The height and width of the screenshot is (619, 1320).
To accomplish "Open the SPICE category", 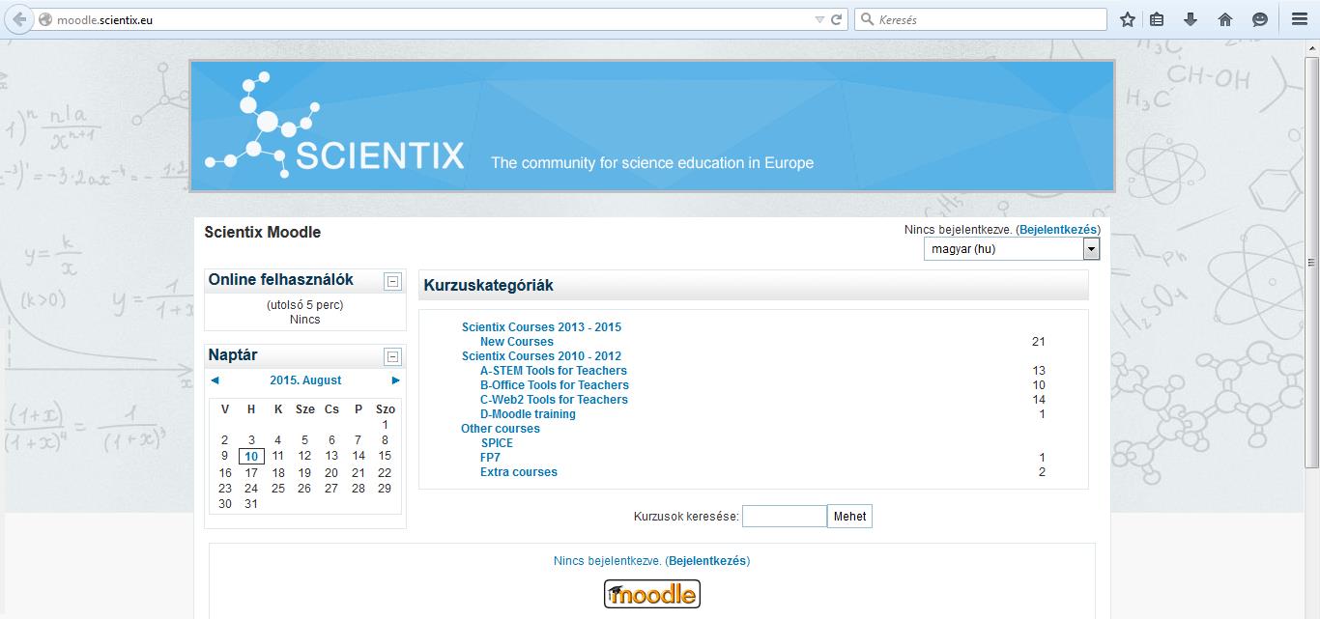I will [497, 443].
